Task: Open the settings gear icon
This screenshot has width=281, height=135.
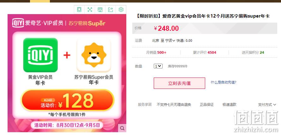Action: click(121, 10)
